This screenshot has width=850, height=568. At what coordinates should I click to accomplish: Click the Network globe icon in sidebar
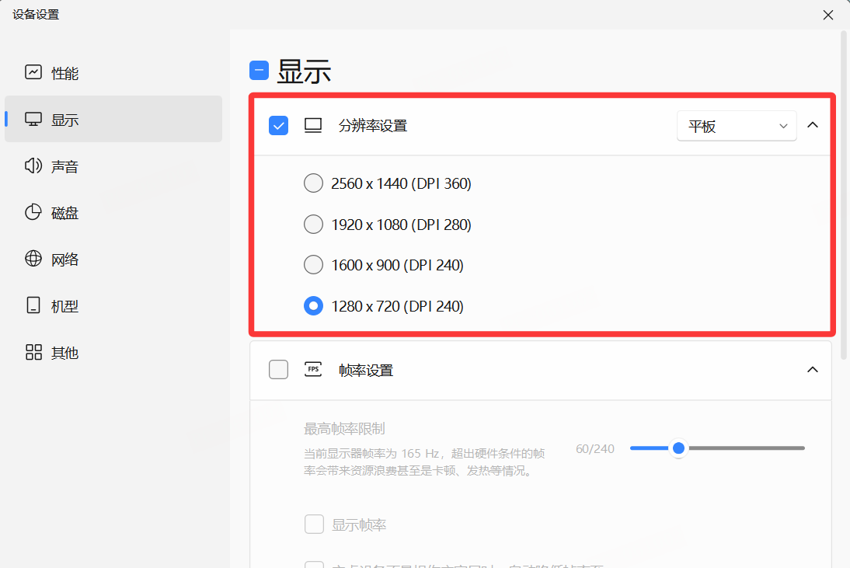[33, 260]
